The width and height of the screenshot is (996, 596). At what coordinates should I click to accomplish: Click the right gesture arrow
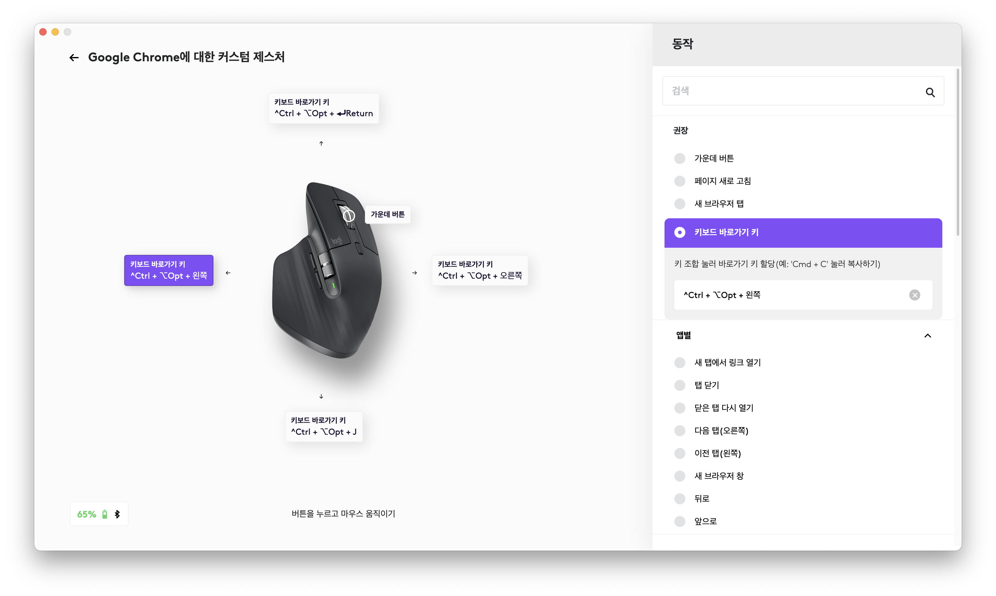415,273
